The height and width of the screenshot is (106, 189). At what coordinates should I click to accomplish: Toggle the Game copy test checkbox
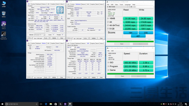pyautogui.click(x=108, y=70)
